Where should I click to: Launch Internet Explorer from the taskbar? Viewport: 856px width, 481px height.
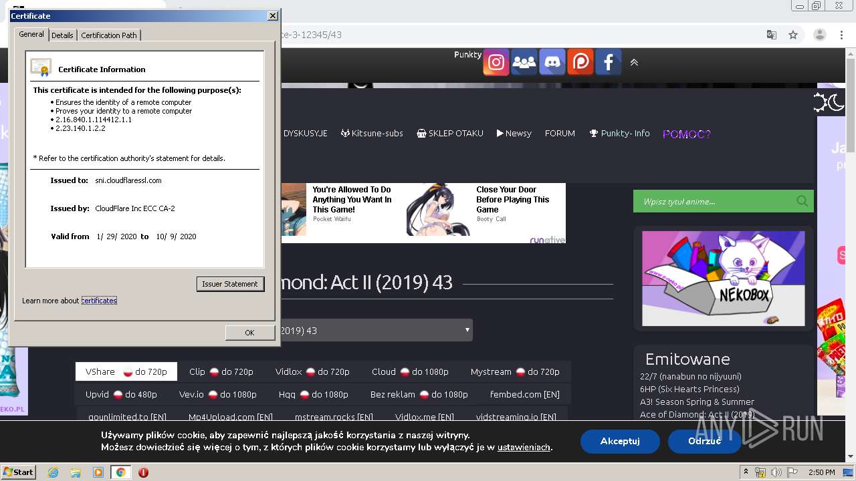click(53, 472)
